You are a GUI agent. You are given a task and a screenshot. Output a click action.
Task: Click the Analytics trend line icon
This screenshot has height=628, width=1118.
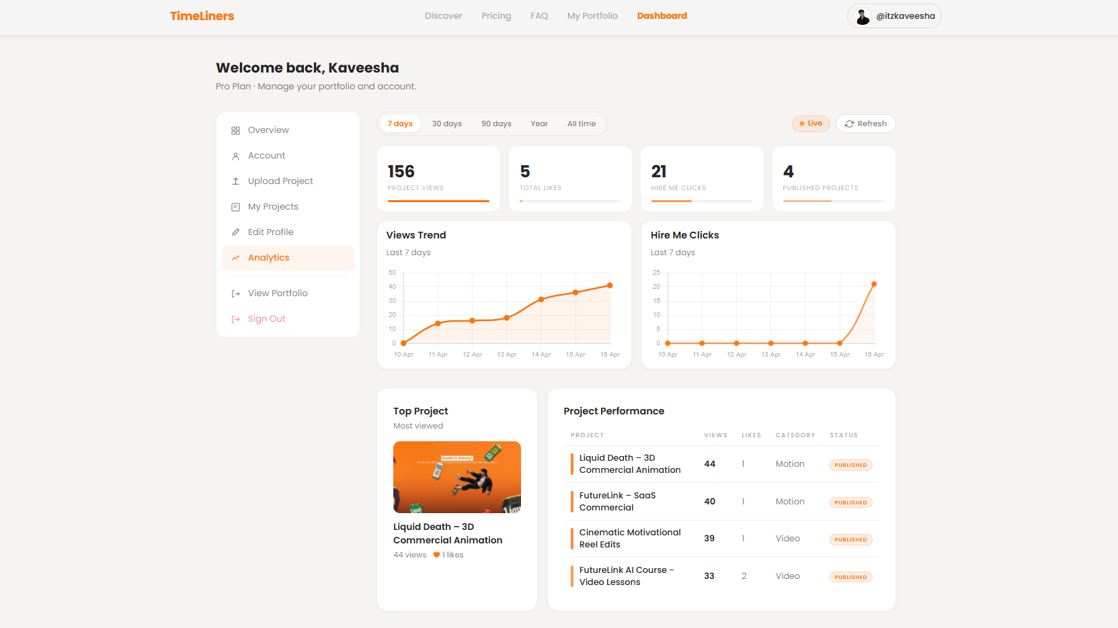[235, 258]
